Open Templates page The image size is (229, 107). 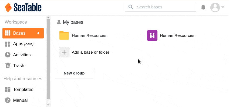(x=23, y=89)
